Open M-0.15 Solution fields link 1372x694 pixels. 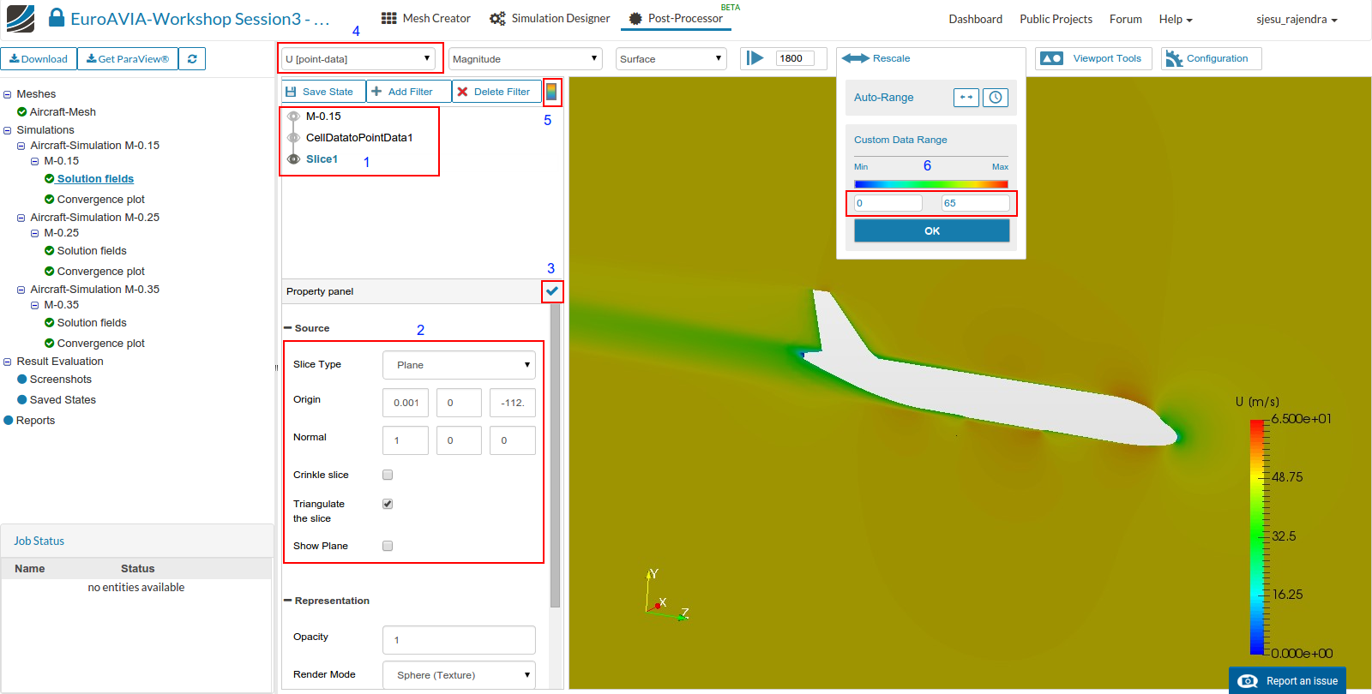tap(95, 178)
